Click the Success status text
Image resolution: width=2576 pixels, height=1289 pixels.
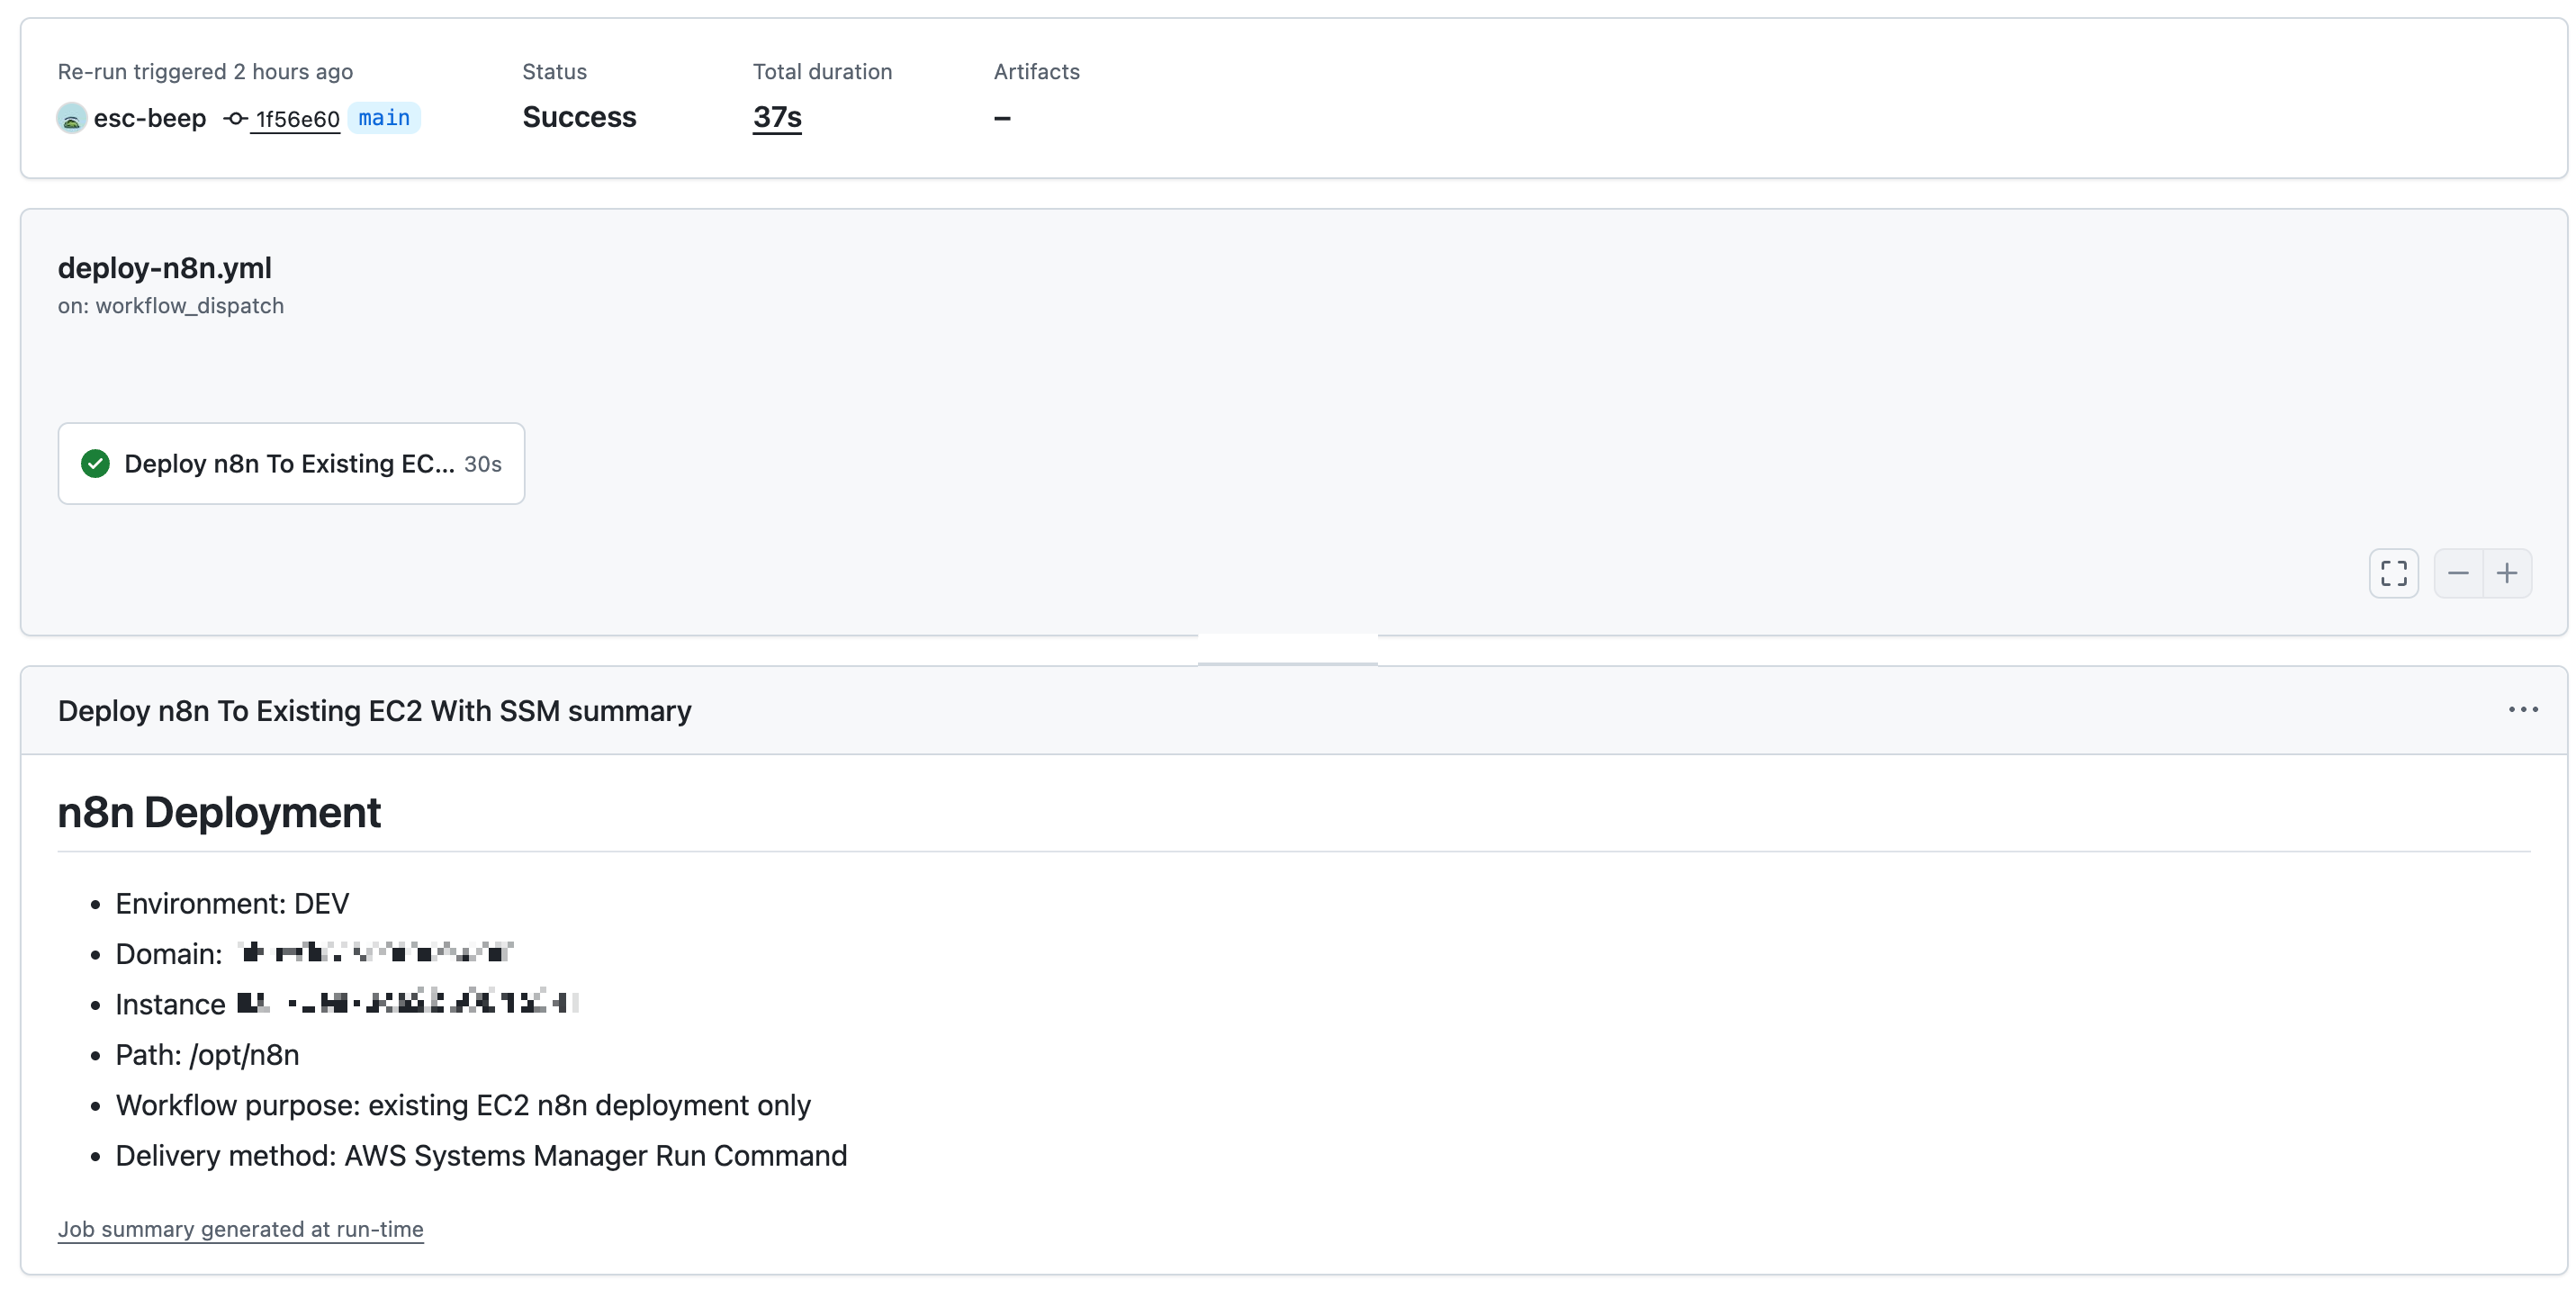[x=579, y=117]
